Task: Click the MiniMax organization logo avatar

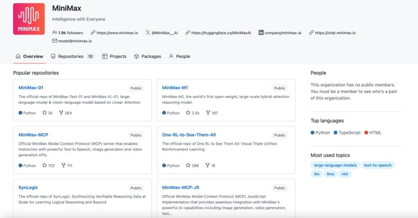Action: pos(29,19)
